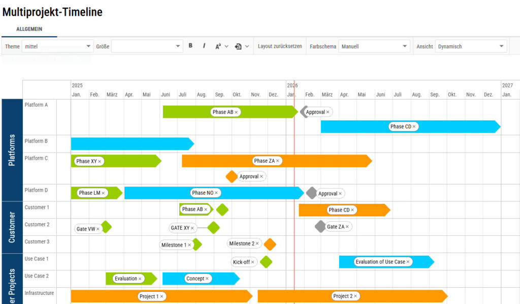The height and width of the screenshot is (304, 520).
Task: Click the font size (A°) icon
Action: click(x=218, y=46)
